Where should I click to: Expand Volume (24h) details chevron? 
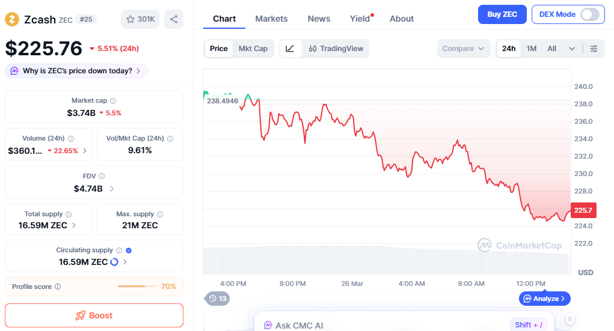pos(85,151)
